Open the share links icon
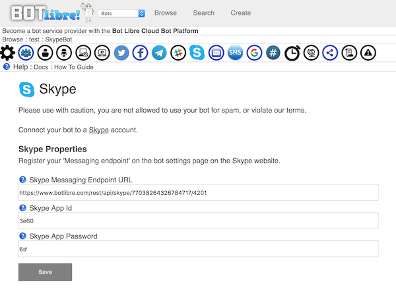The image size is (396, 291). coord(330,53)
